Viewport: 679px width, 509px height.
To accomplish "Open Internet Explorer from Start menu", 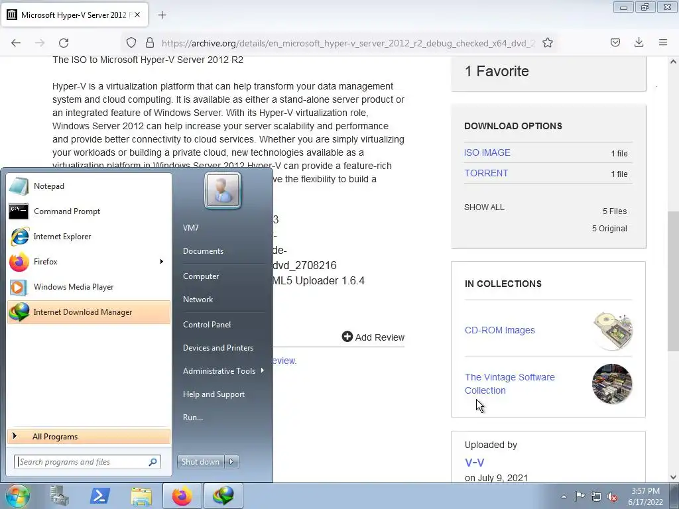I will click(x=89, y=237).
